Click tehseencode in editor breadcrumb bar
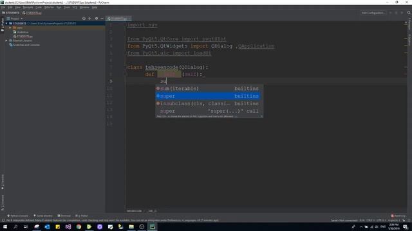This screenshot has width=412, height=231. (135, 211)
